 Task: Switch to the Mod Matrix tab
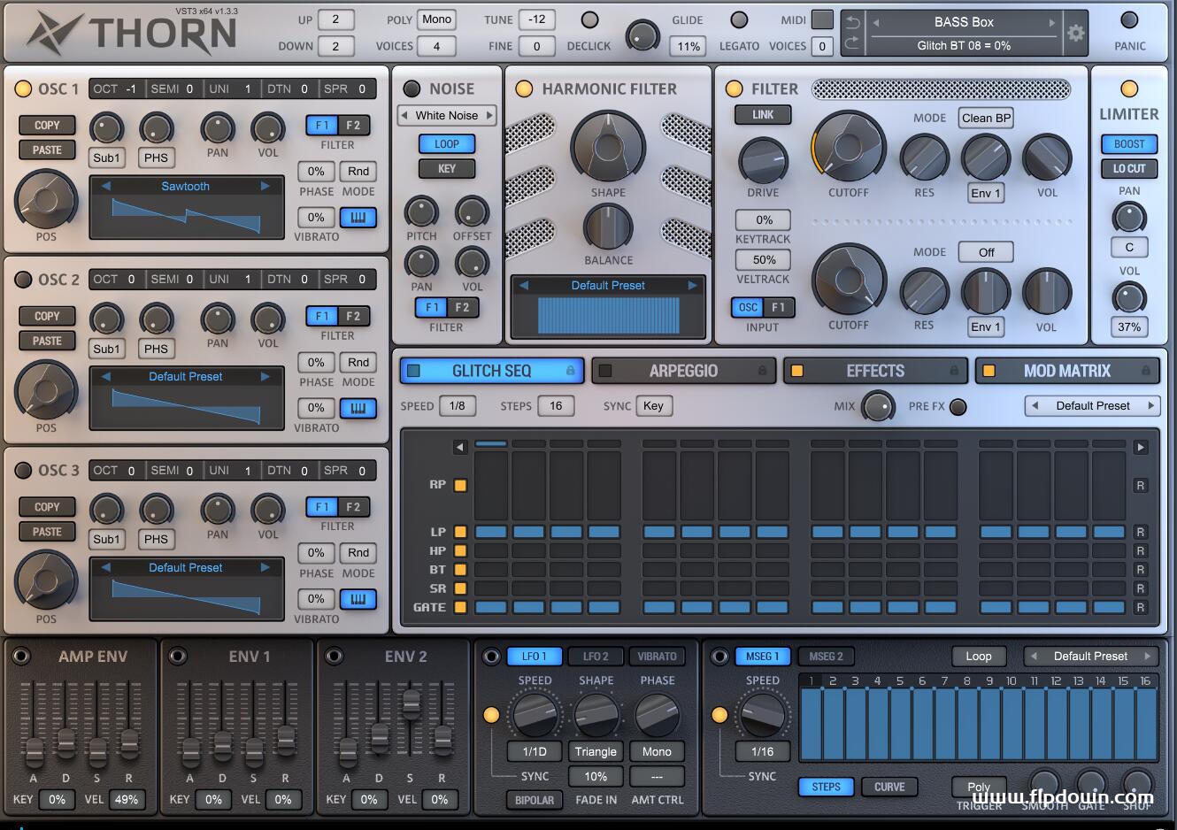1066,371
